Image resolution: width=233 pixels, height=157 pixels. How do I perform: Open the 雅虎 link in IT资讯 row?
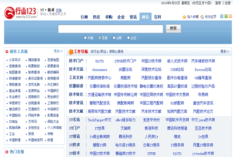point(177,137)
